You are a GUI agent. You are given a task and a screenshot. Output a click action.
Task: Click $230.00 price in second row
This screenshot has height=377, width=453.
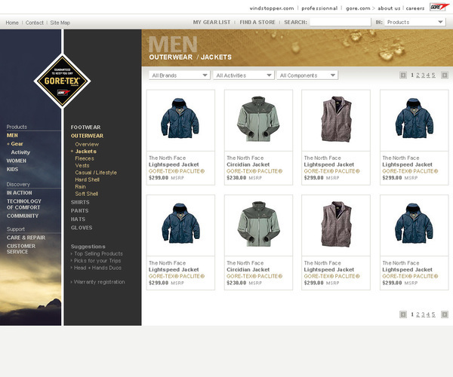pyautogui.click(x=236, y=283)
